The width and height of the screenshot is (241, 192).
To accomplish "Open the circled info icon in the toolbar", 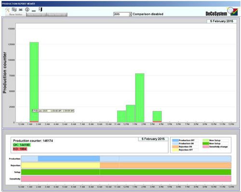I will 27,10.
